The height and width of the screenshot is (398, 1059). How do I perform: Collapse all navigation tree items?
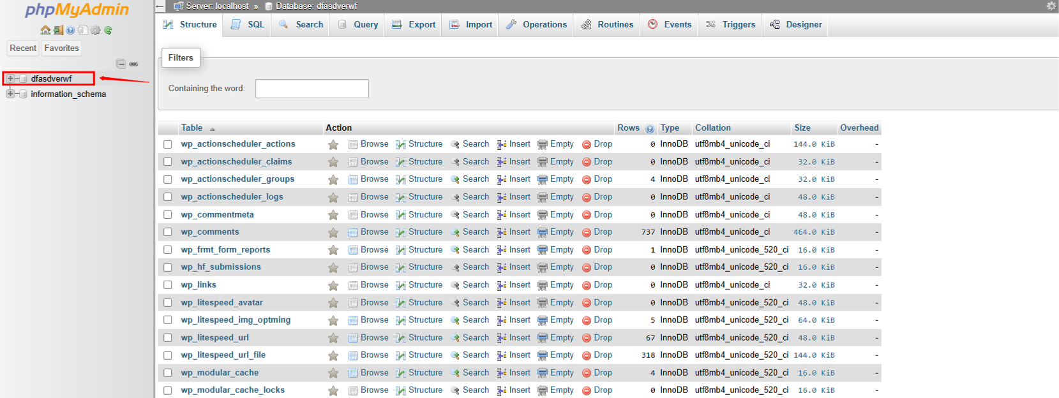pos(121,64)
